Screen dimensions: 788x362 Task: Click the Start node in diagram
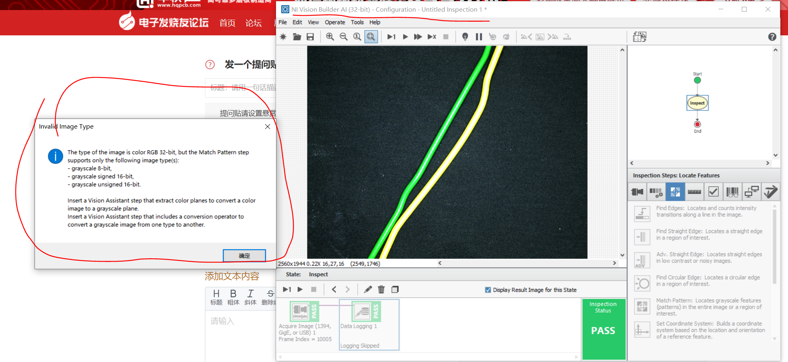click(697, 80)
